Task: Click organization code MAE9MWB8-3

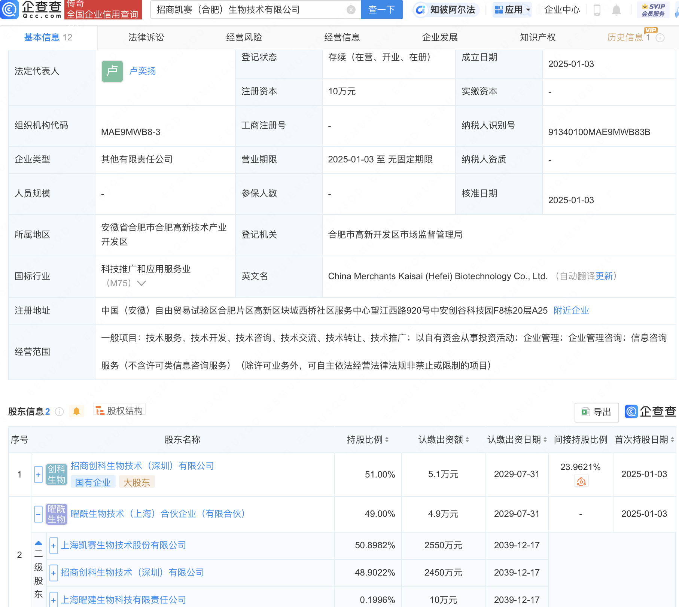Action: [x=131, y=132]
